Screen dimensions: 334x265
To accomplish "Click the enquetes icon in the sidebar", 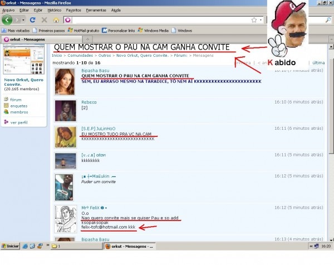I will point(6,106).
